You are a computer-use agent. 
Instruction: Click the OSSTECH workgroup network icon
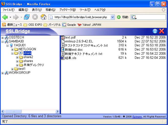(x=6, y=38)
